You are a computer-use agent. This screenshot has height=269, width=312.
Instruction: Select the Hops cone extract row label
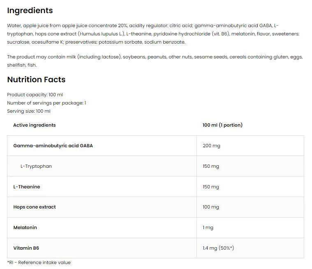(35, 207)
